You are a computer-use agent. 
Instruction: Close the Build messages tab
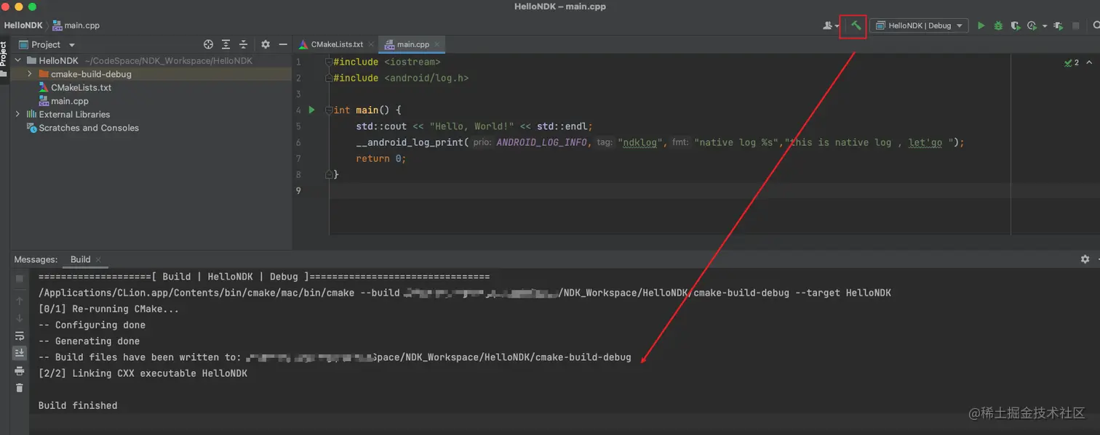tap(98, 259)
